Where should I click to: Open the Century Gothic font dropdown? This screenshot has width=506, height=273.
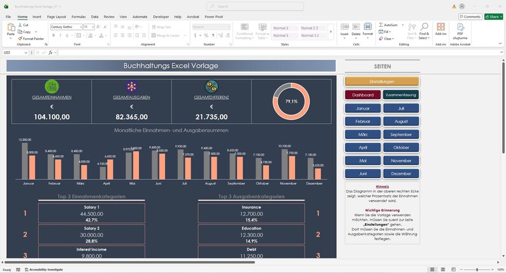click(x=81, y=27)
